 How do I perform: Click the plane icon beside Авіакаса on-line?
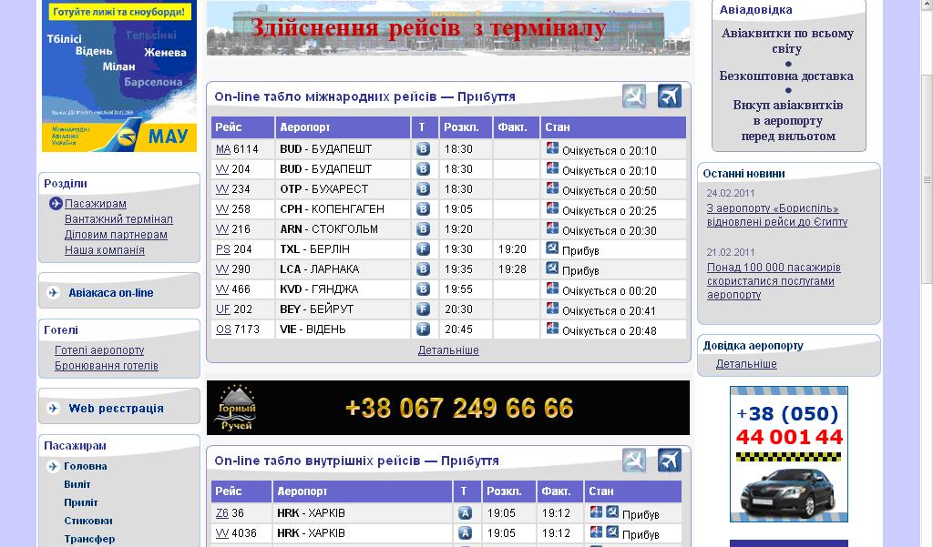click(53, 293)
